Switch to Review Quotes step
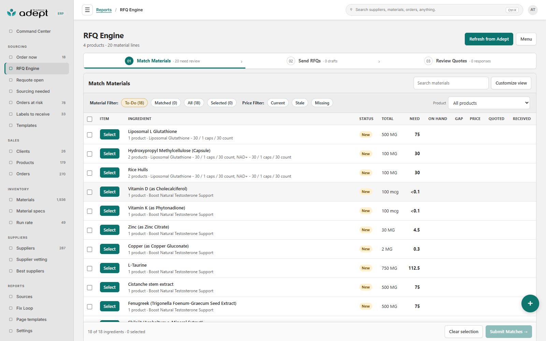Screen dimensions: 546x341 [x=457, y=61]
